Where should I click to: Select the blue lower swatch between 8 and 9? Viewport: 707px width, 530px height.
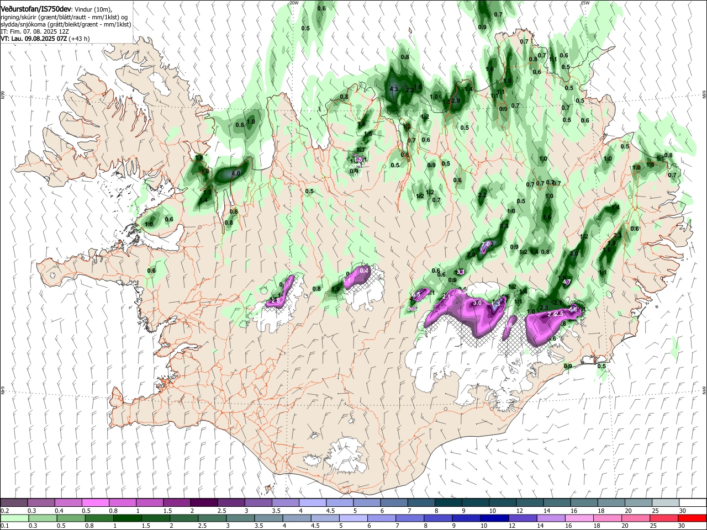coord(438,518)
